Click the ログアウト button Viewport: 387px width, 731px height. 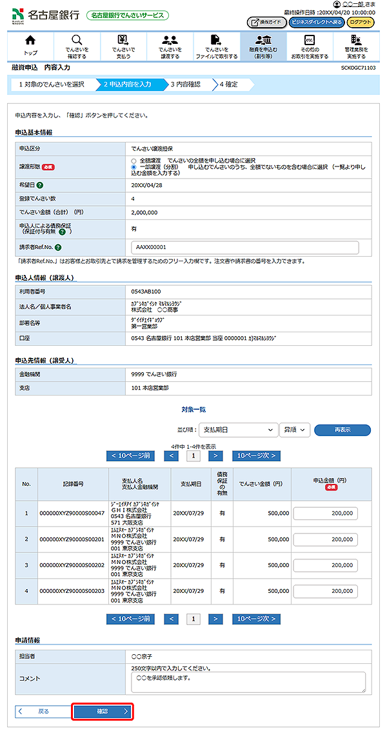(x=361, y=22)
